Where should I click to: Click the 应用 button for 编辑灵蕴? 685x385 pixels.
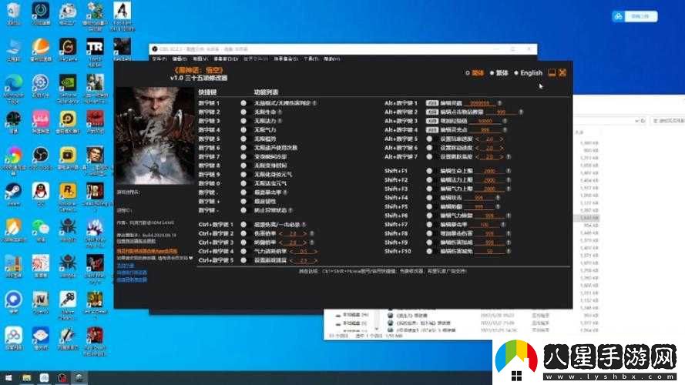[432, 103]
